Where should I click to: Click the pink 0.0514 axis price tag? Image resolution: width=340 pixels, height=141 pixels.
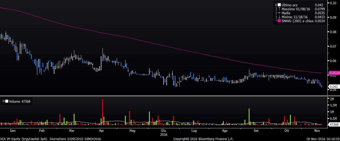(x=334, y=73)
